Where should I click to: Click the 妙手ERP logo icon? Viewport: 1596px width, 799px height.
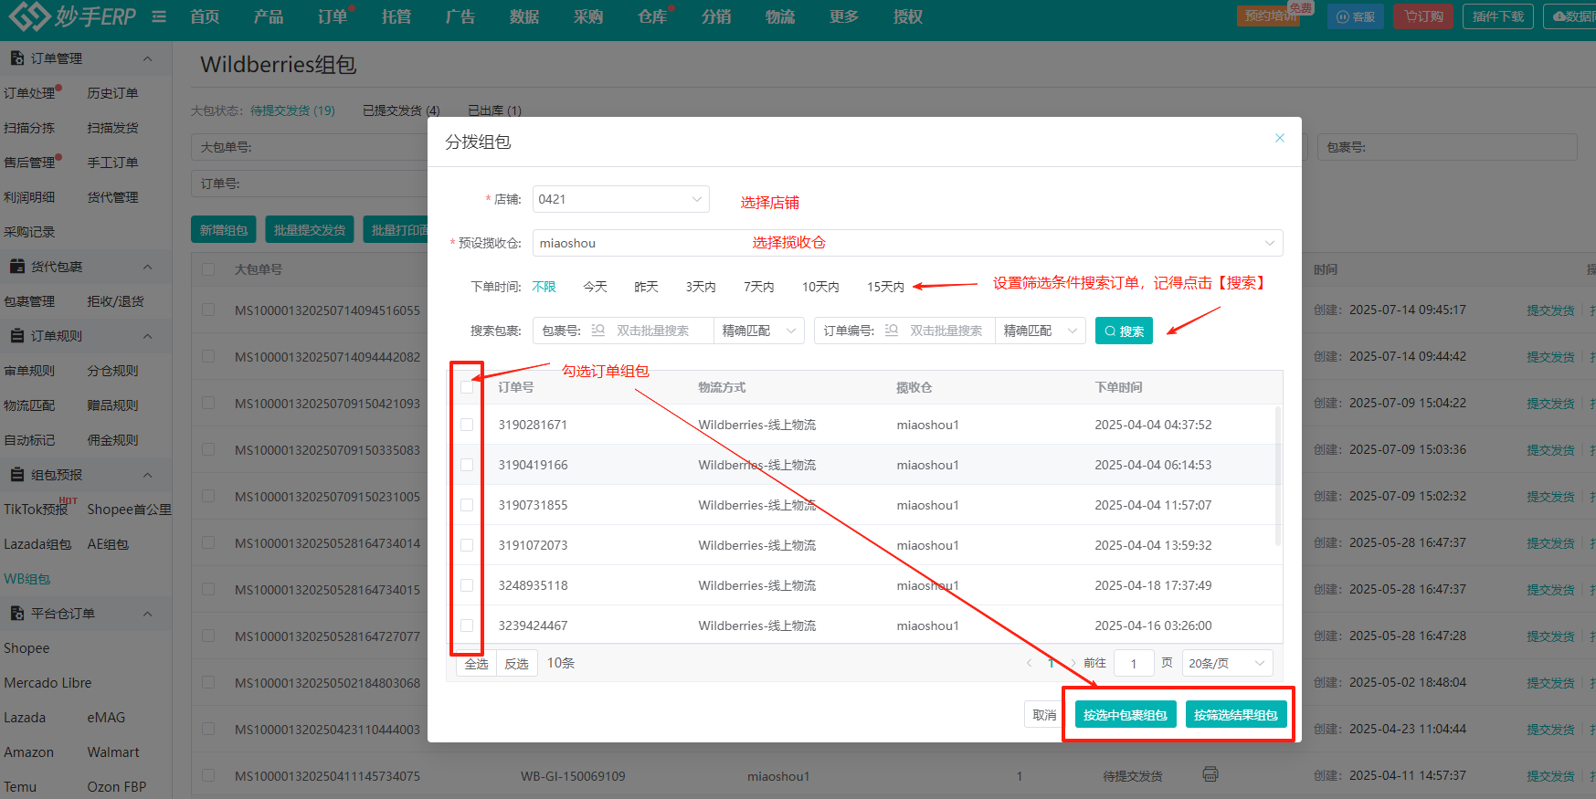coord(29,16)
